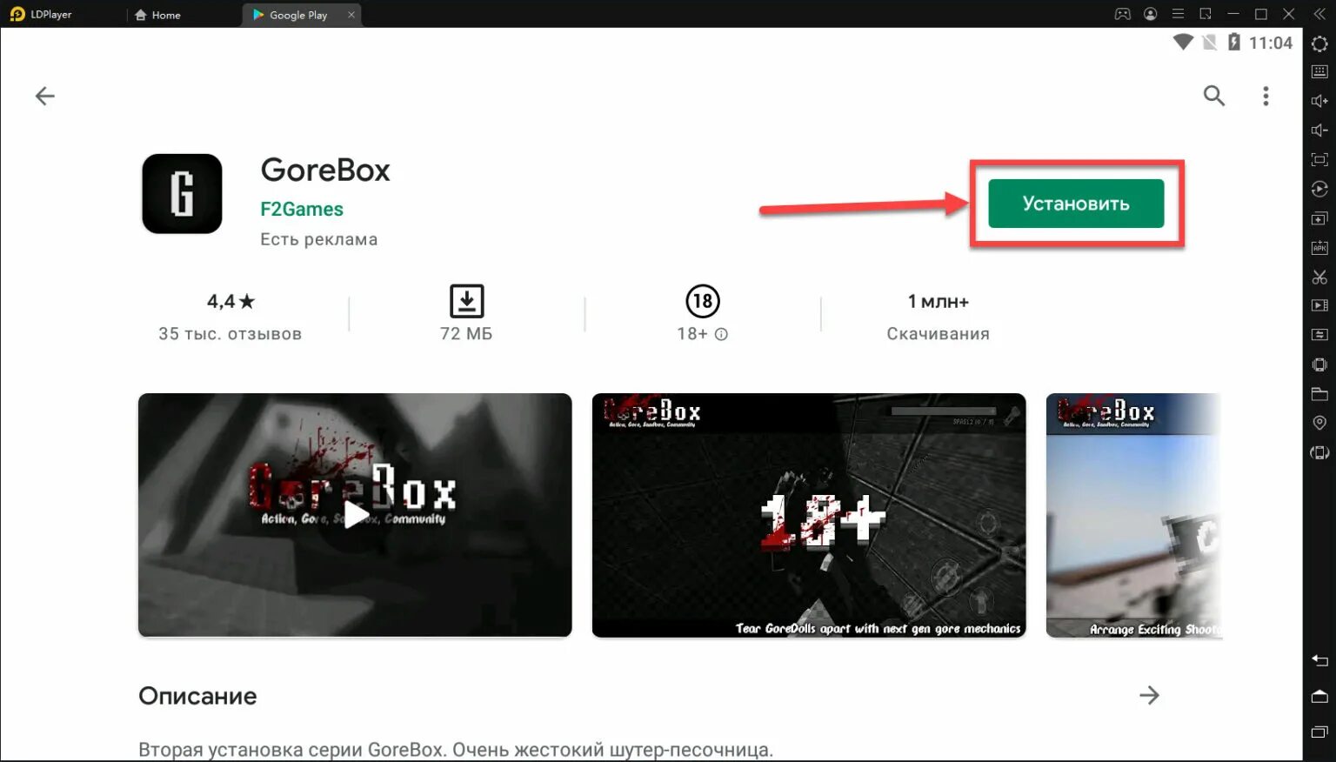
Task: Click the mini-window mode icon
Action: tap(1206, 14)
